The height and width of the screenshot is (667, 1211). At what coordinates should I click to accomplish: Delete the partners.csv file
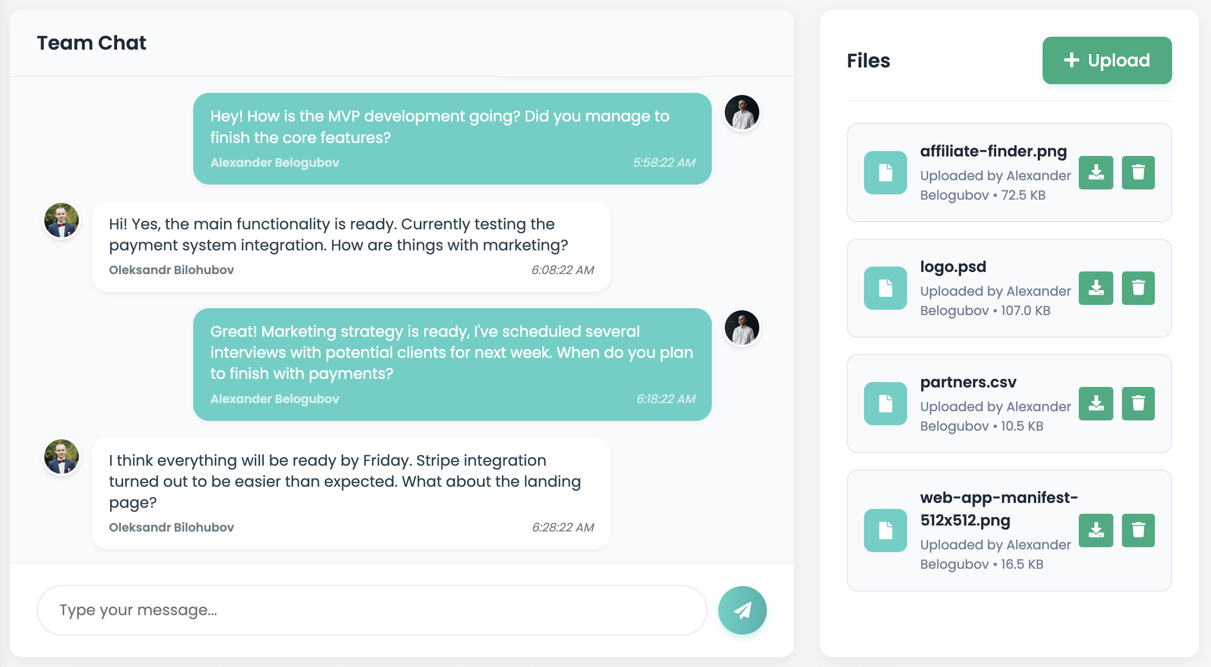tap(1138, 404)
